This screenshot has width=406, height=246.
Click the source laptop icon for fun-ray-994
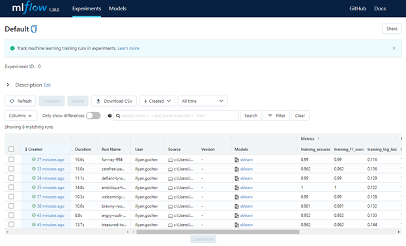[x=170, y=160]
